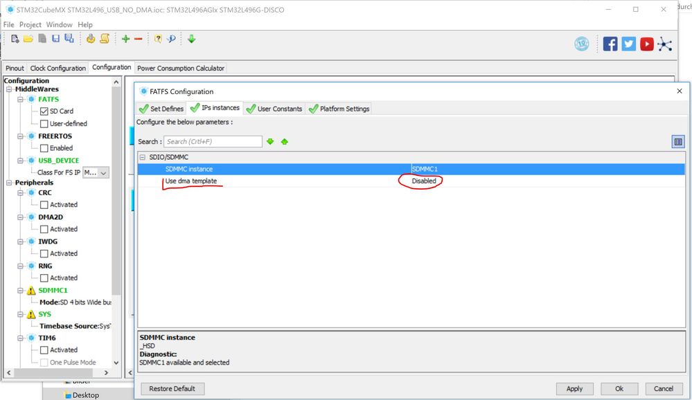Collapse the SDMMC1 tree node
Screen dimensions: 692x400
coord(20,290)
